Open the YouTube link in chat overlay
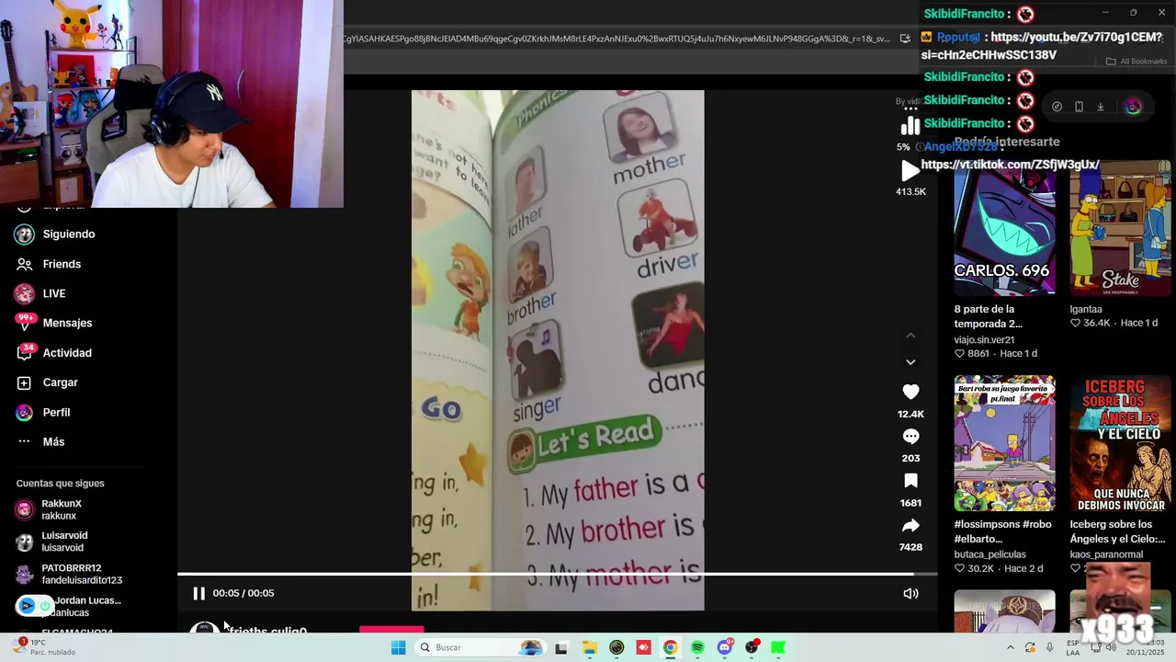 (x=1042, y=46)
